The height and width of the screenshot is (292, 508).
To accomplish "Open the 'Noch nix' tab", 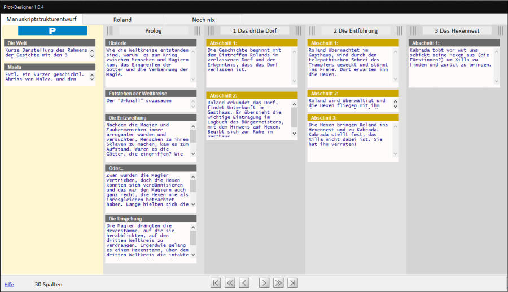I will [203, 20].
